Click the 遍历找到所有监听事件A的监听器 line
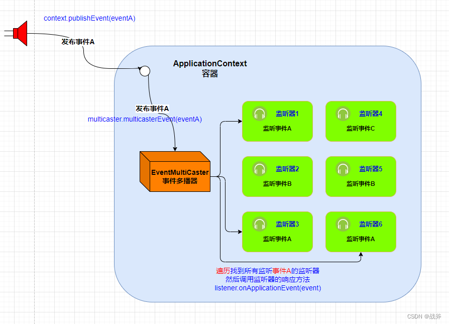Viewport: 449px width, 324px height. point(268,271)
